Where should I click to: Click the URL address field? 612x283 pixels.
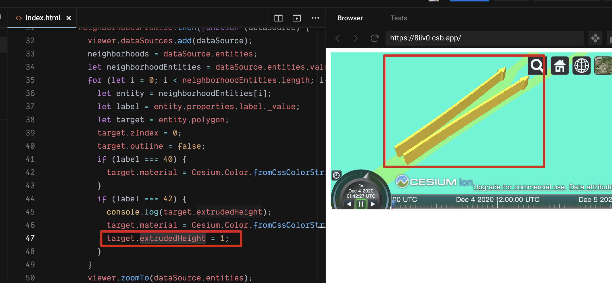[485, 38]
